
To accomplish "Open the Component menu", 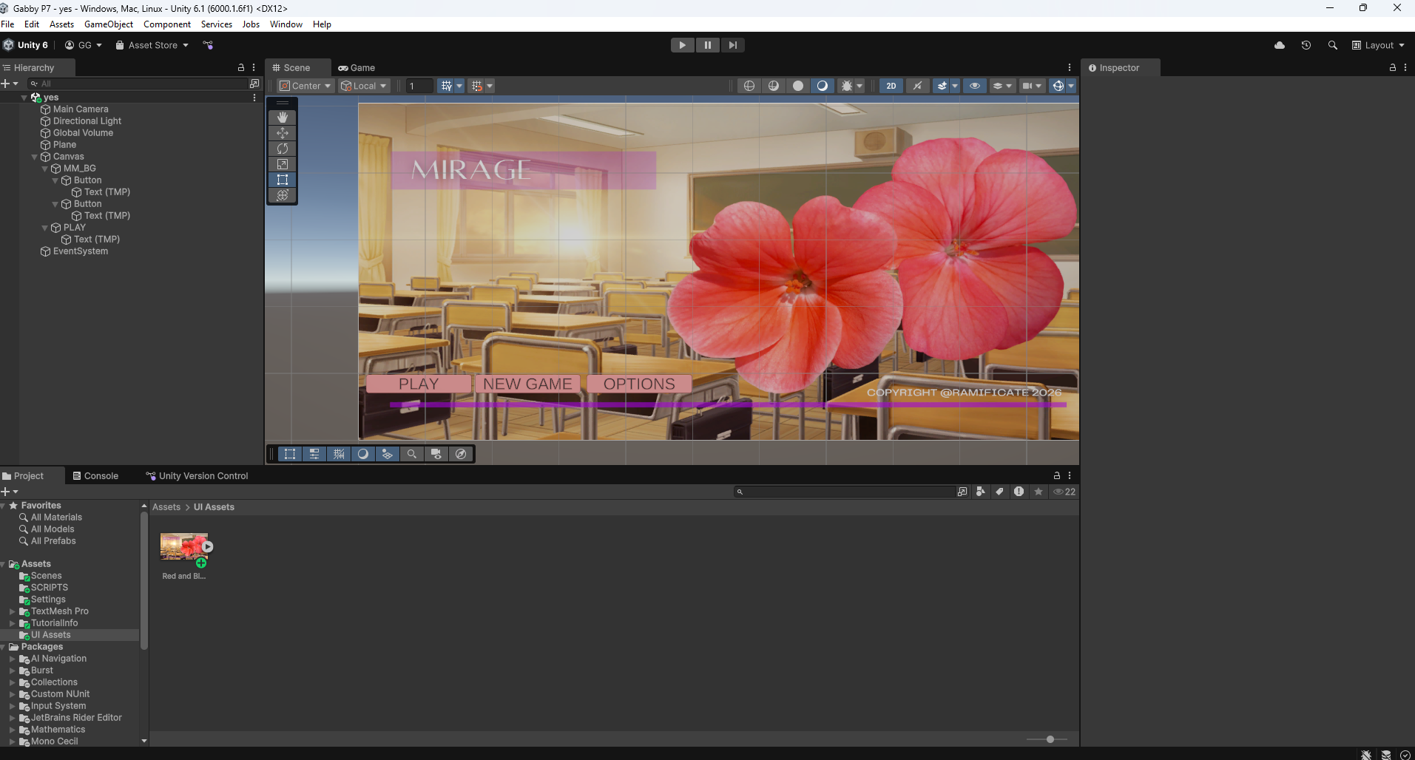I will tap(167, 24).
